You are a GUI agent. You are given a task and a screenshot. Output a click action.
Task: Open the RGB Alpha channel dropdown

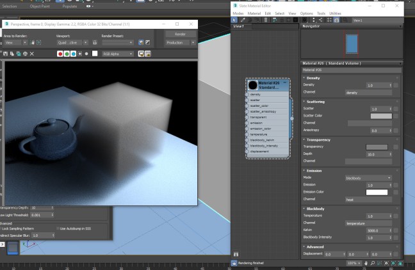pyautogui.click(x=117, y=54)
